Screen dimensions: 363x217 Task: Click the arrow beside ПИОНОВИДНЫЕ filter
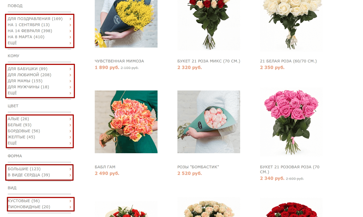coord(70,207)
